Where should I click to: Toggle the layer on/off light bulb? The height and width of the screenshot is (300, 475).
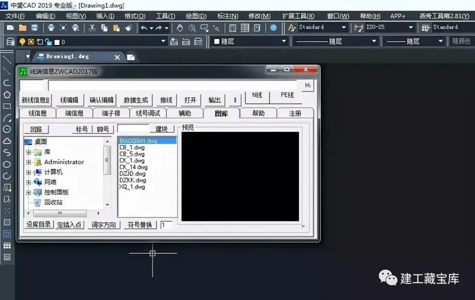coord(22,42)
